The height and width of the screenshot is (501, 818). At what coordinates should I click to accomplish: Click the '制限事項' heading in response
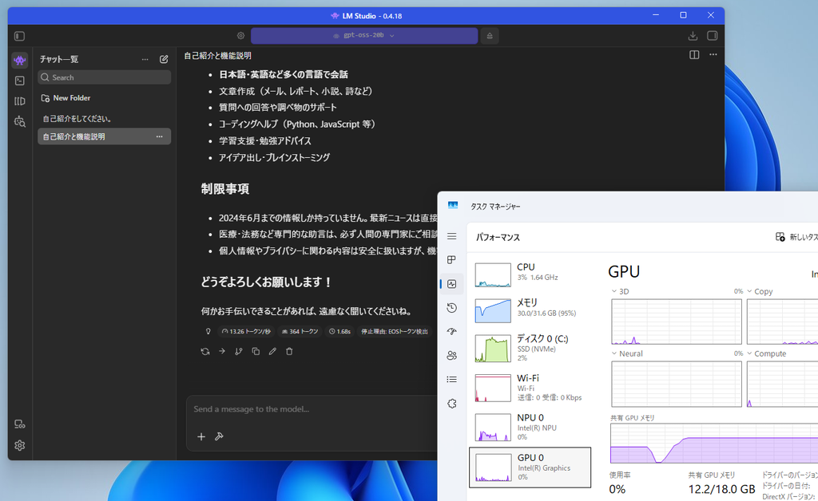[x=224, y=188]
